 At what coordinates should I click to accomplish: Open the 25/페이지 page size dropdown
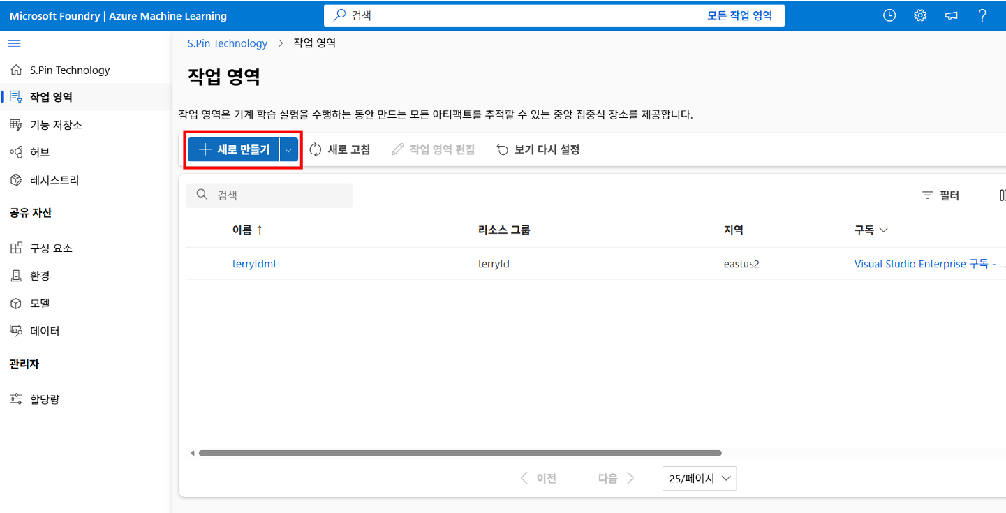coord(700,478)
